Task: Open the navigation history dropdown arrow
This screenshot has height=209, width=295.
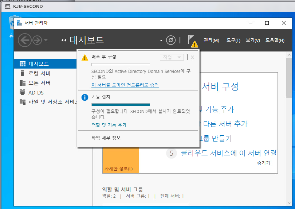Action: [46, 40]
